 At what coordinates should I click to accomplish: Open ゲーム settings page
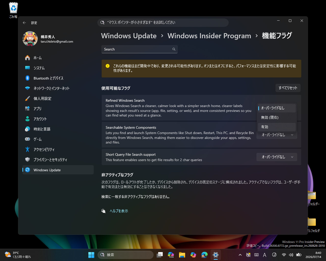pyautogui.click(x=58, y=139)
